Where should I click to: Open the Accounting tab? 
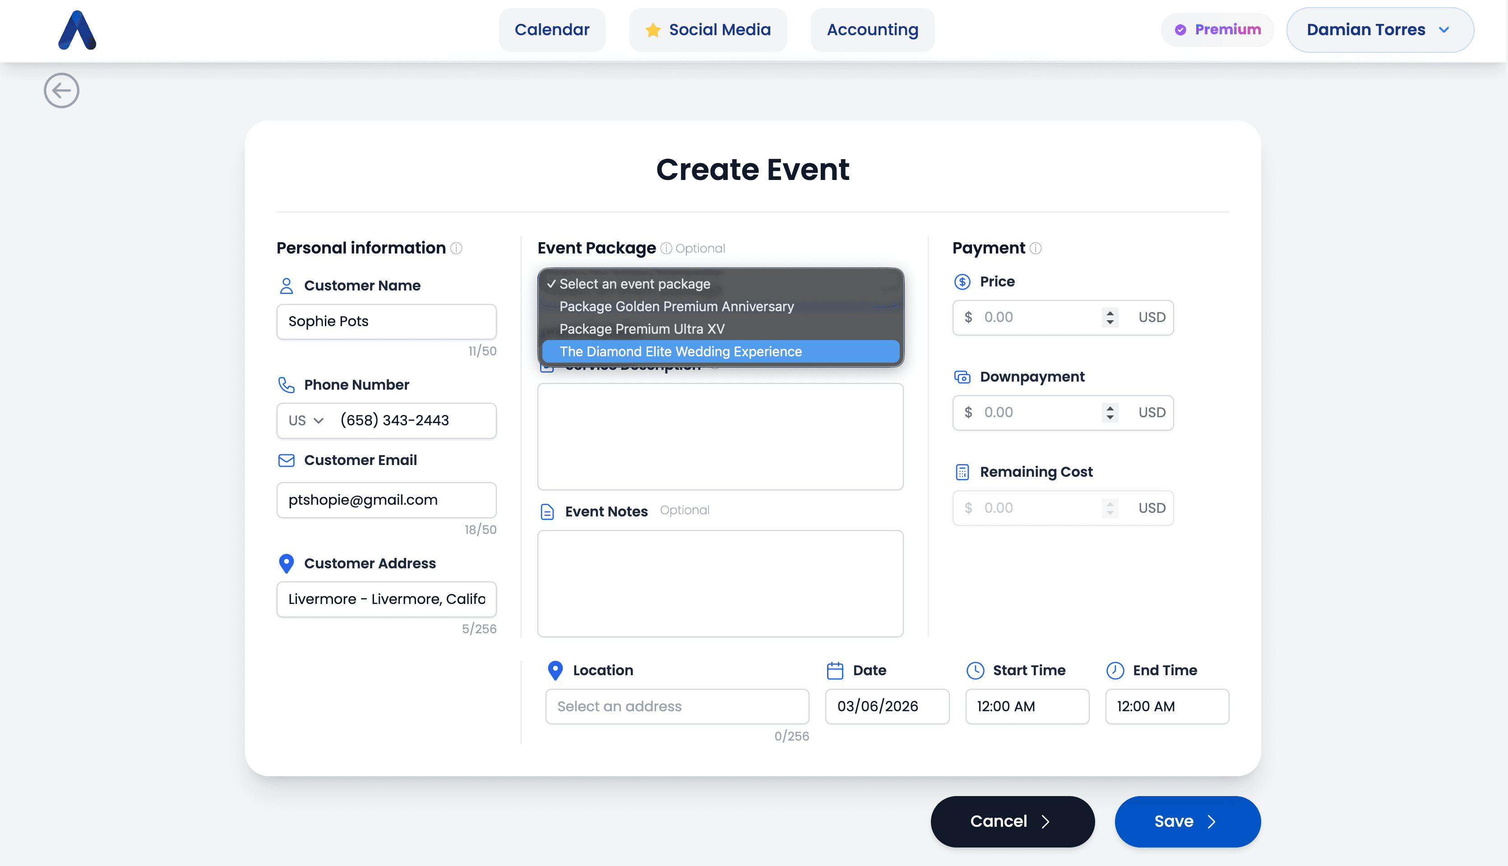[872, 30]
